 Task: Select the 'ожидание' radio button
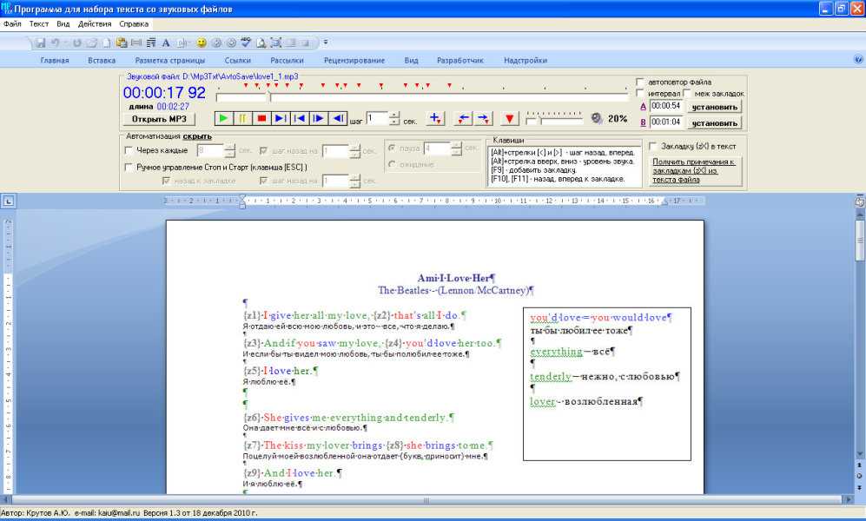pyautogui.click(x=392, y=164)
